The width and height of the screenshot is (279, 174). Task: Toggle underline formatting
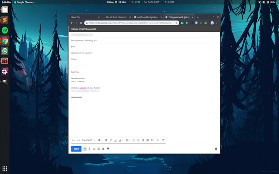pos(115,140)
